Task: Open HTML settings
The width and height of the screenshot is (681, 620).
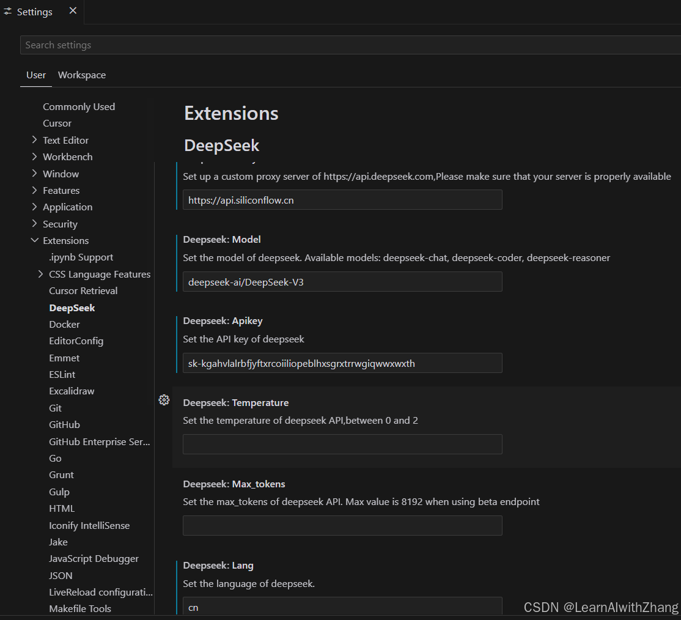Action: (x=62, y=508)
